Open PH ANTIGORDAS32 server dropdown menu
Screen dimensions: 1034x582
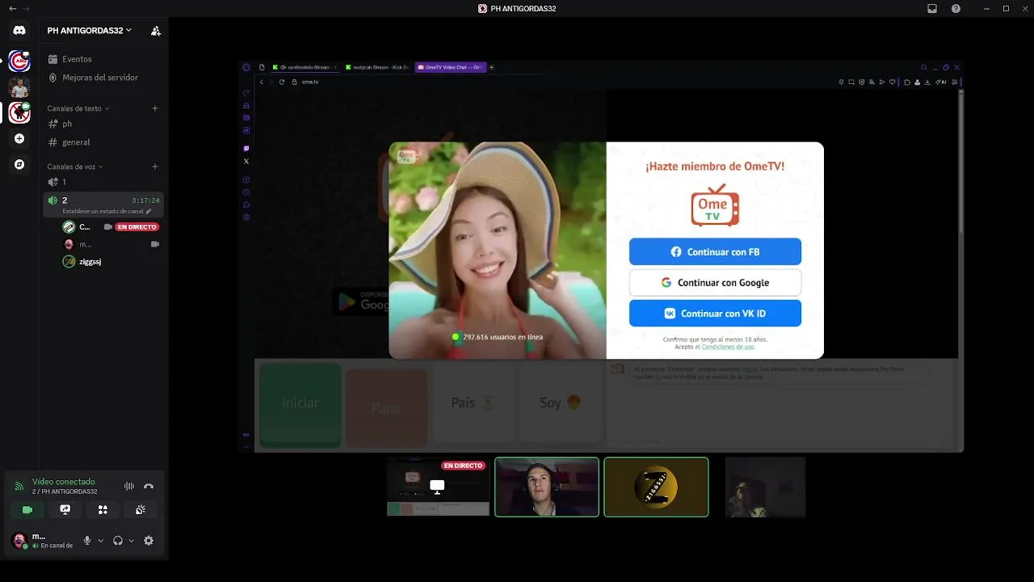pos(90,31)
